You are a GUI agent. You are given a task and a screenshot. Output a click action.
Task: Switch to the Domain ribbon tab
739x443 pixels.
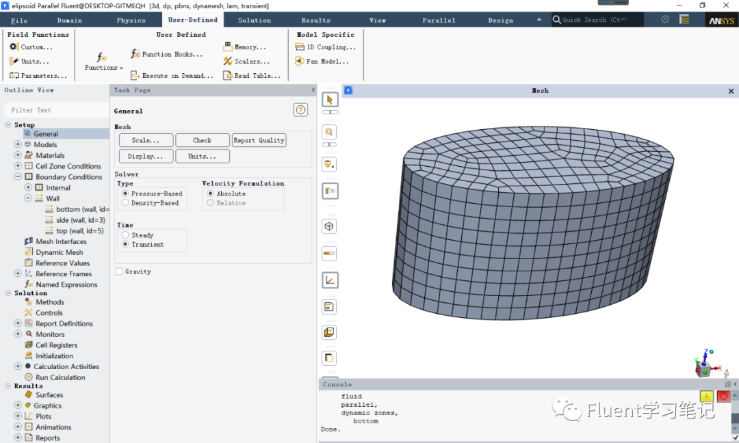[x=70, y=21]
